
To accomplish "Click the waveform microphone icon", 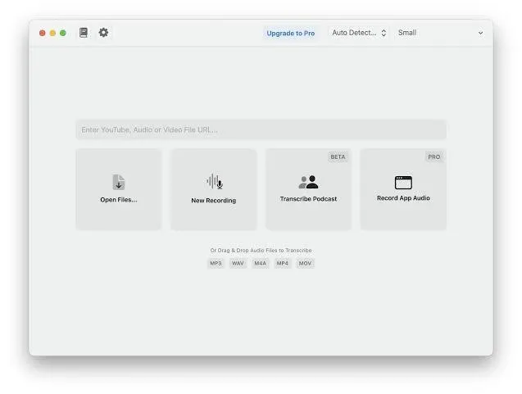I will coord(215,181).
